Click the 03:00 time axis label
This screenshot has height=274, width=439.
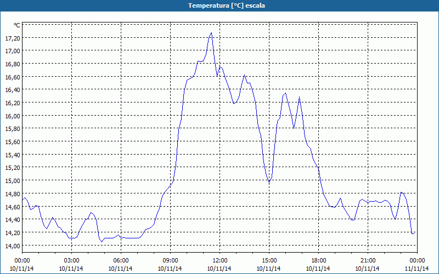(x=71, y=261)
